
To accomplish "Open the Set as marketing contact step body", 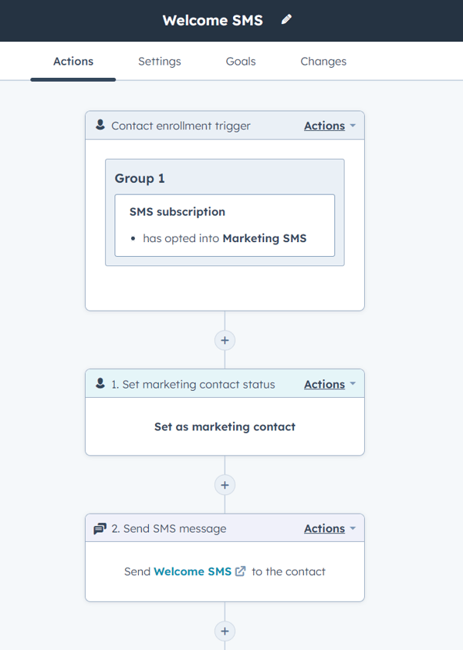I will point(225,426).
